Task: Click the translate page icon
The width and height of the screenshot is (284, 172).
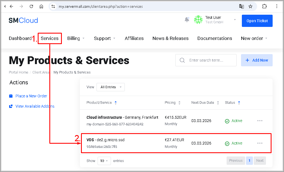Action: click(242, 6)
